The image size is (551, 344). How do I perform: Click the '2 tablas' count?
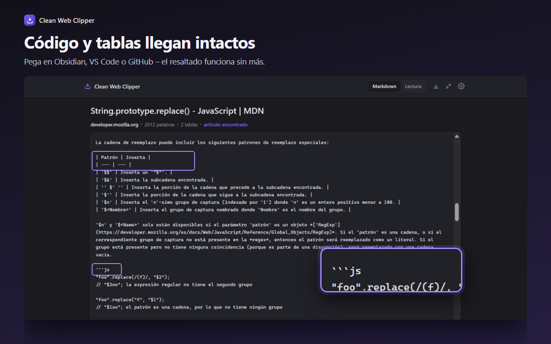point(189,125)
